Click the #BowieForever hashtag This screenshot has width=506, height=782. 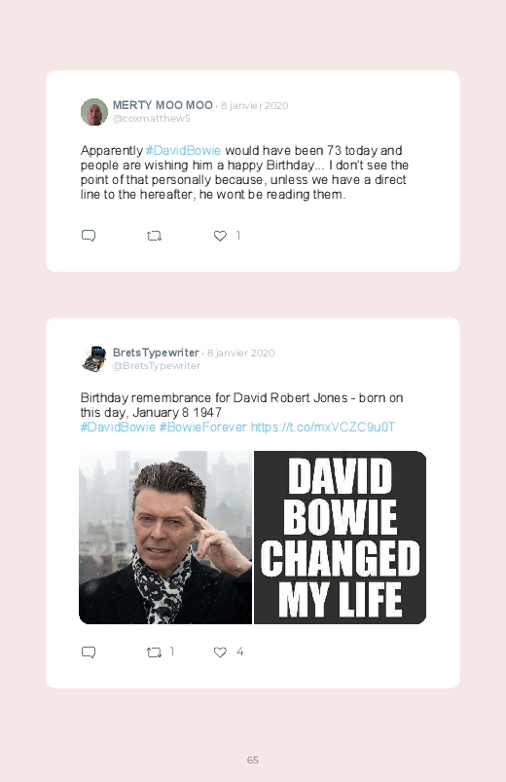pos(203,428)
